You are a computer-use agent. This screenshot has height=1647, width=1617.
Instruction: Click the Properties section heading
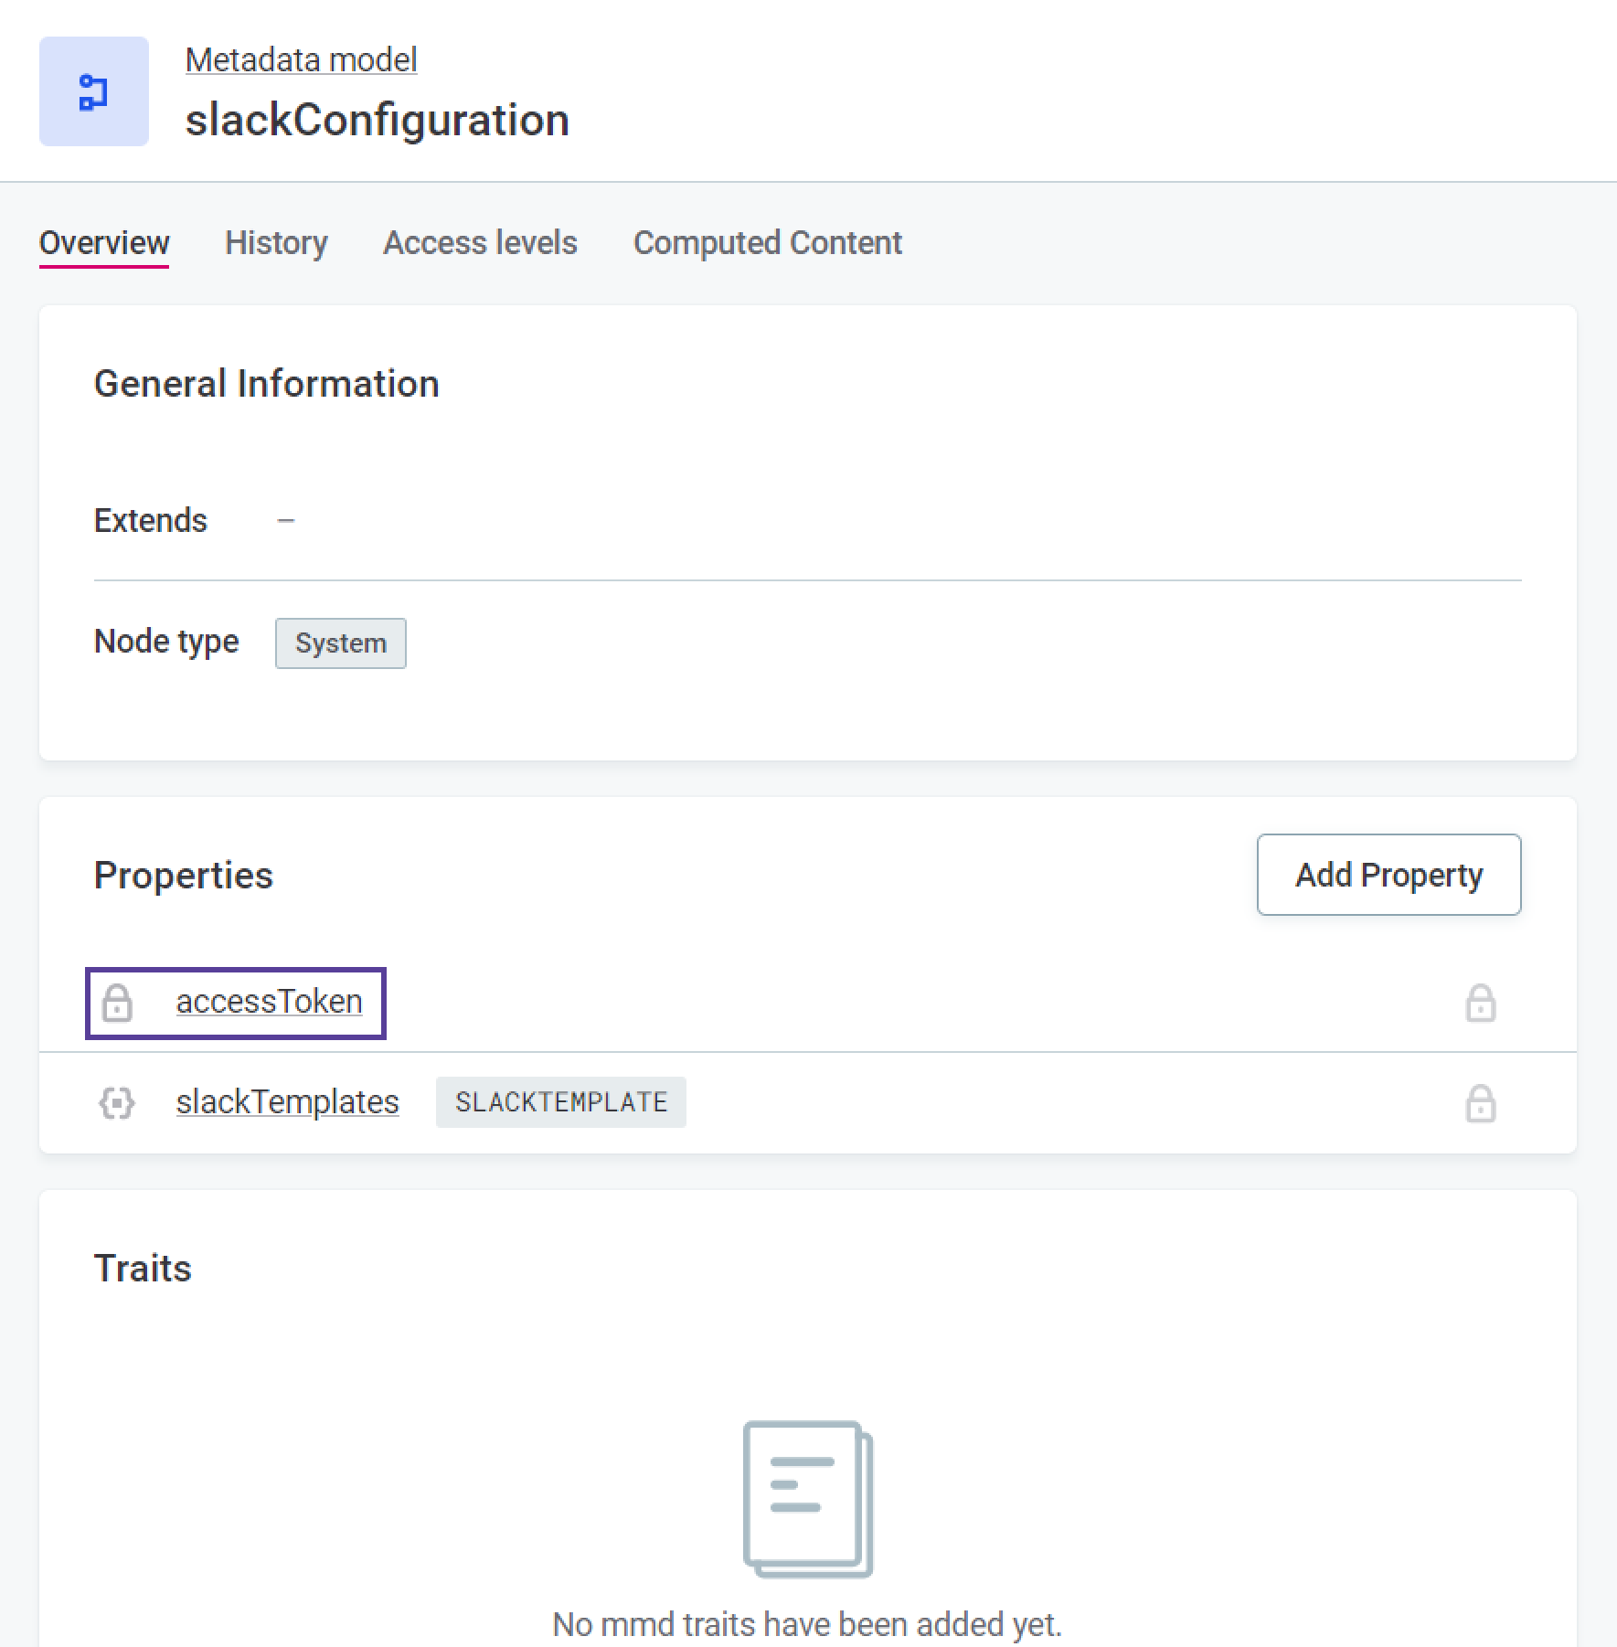(x=183, y=875)
